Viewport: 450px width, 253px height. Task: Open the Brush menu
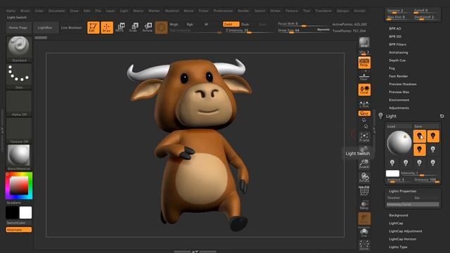tap(25, 11)
